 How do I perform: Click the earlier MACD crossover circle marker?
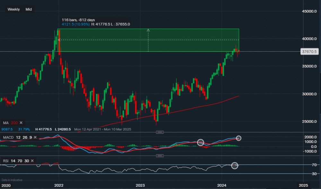click(x=201, y=142)
